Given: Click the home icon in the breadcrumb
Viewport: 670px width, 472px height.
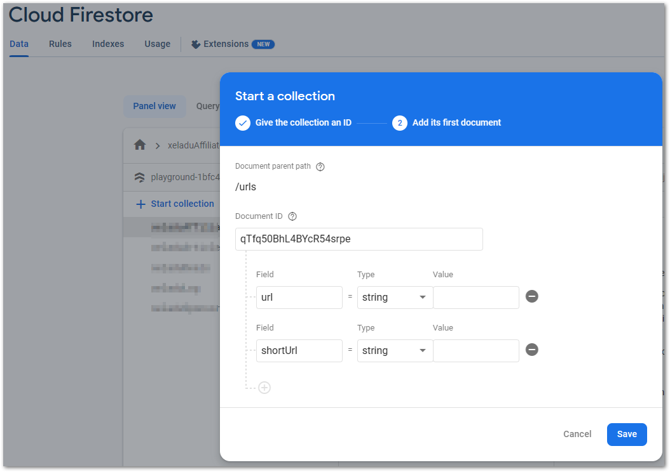Looking at the screenshot, I should pyautogui.click(x=140, y=145).
